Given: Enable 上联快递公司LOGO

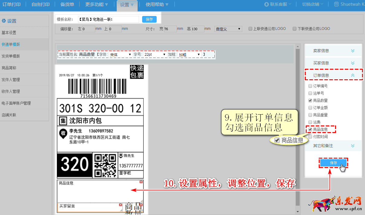Looking at the screenshot, I should click(x=250, y=28).
